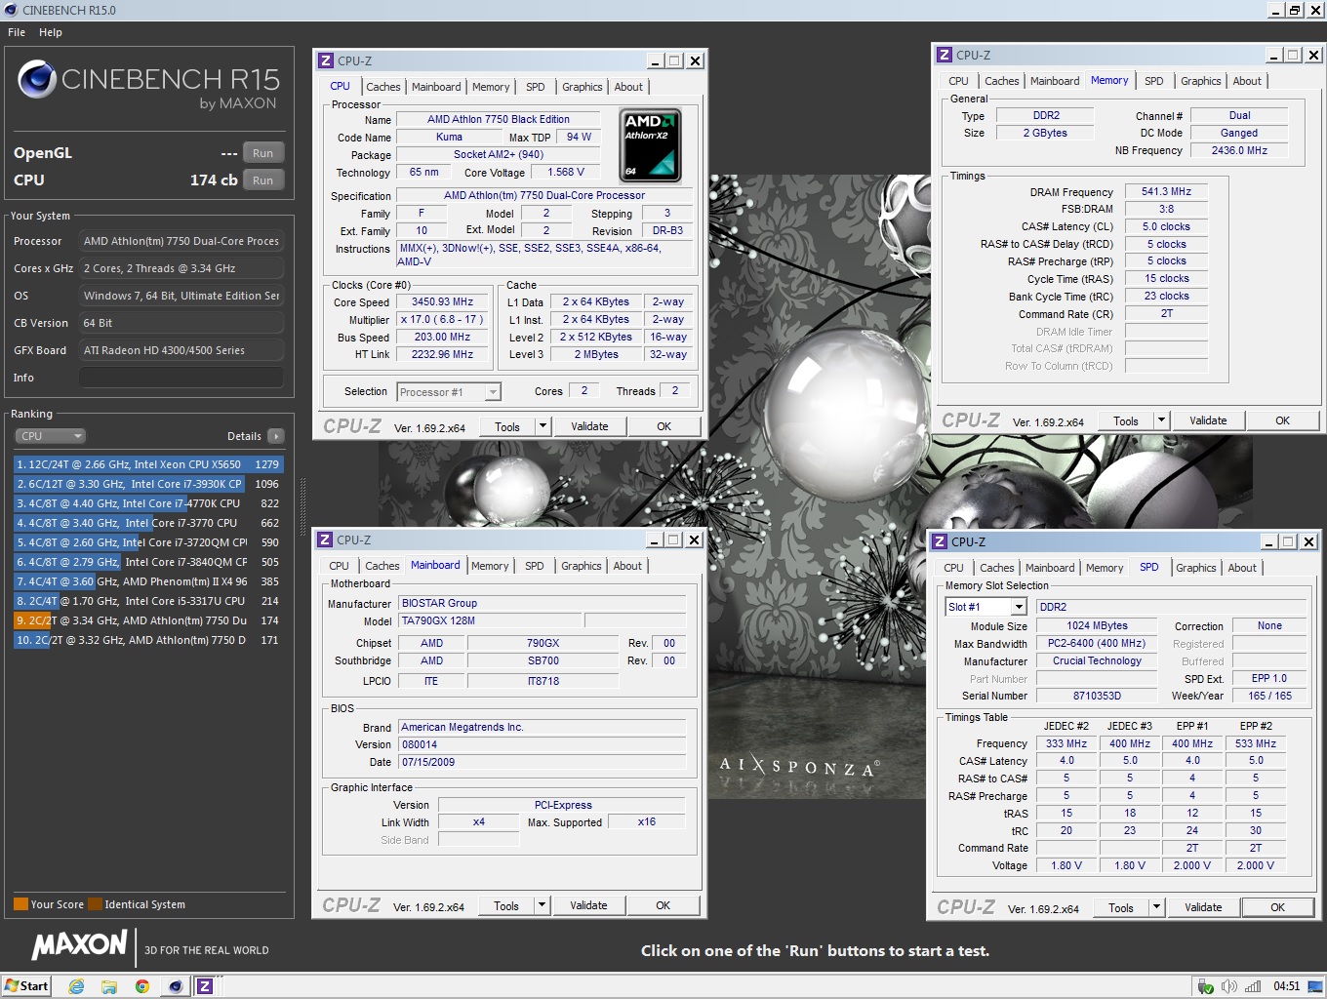
Task: Click the Identical System legend swatch
Action: [95, 904]
